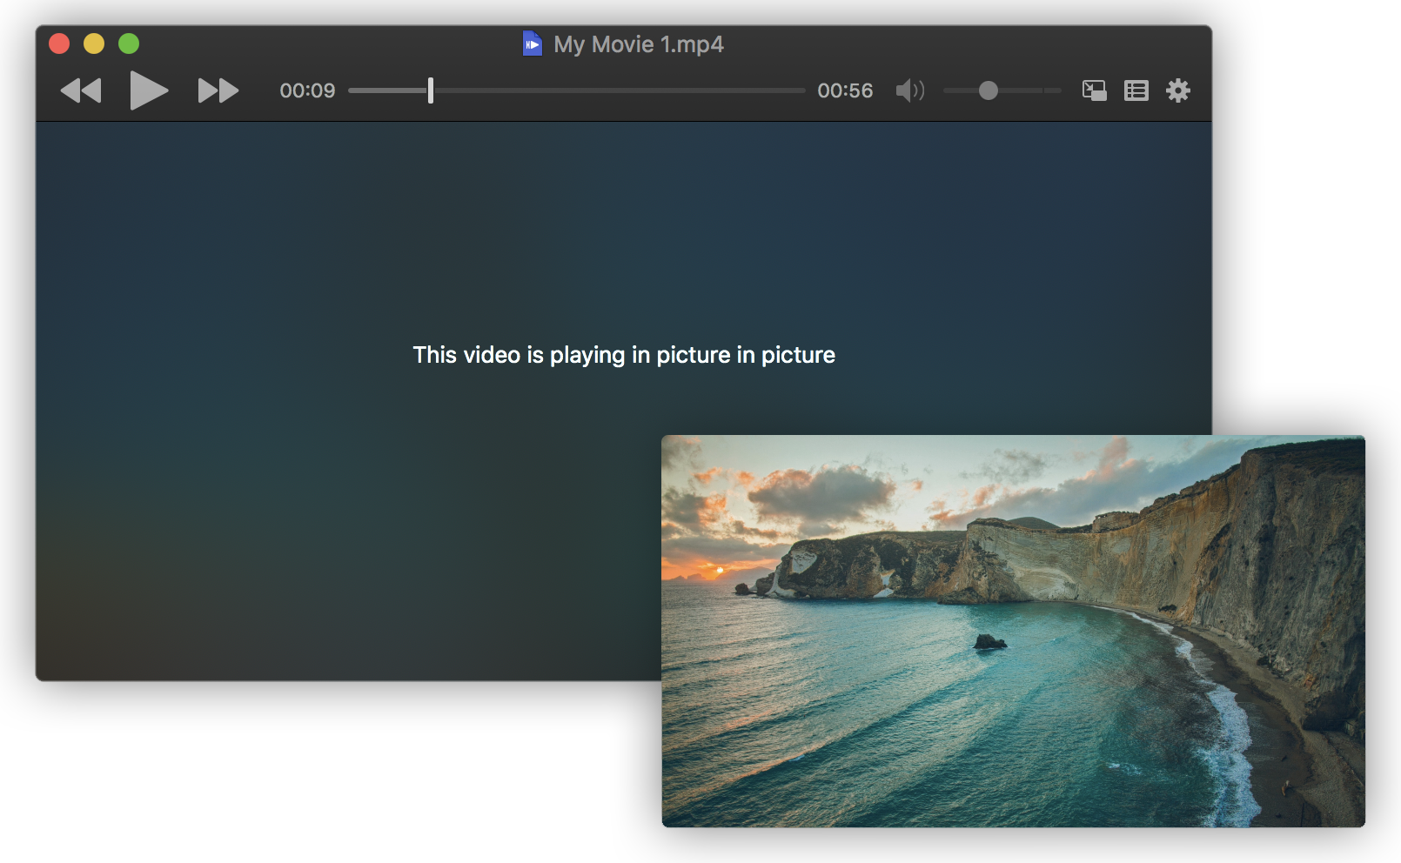The height and width of the screenshot is (863, 1401).
Task: Open the settings gear menu
Action: point(1177,90)
